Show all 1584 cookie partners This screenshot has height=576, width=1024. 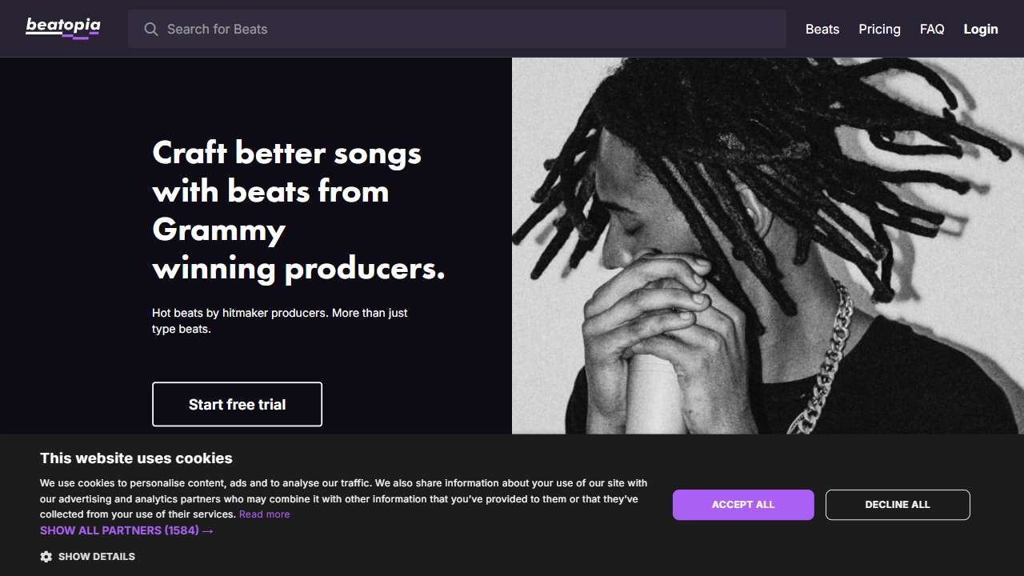point(118,530)
